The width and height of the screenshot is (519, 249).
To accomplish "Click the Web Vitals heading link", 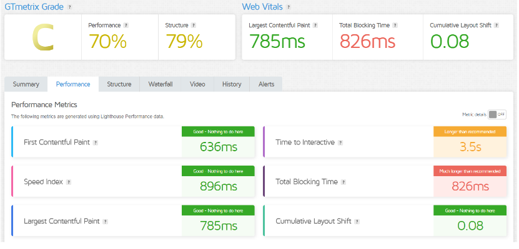I will (x=262, y=7).
